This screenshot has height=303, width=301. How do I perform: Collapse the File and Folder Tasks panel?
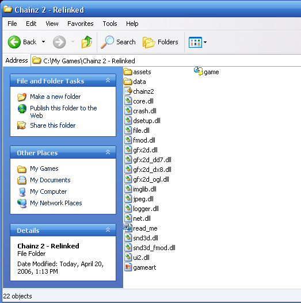[x=108, y=80]
